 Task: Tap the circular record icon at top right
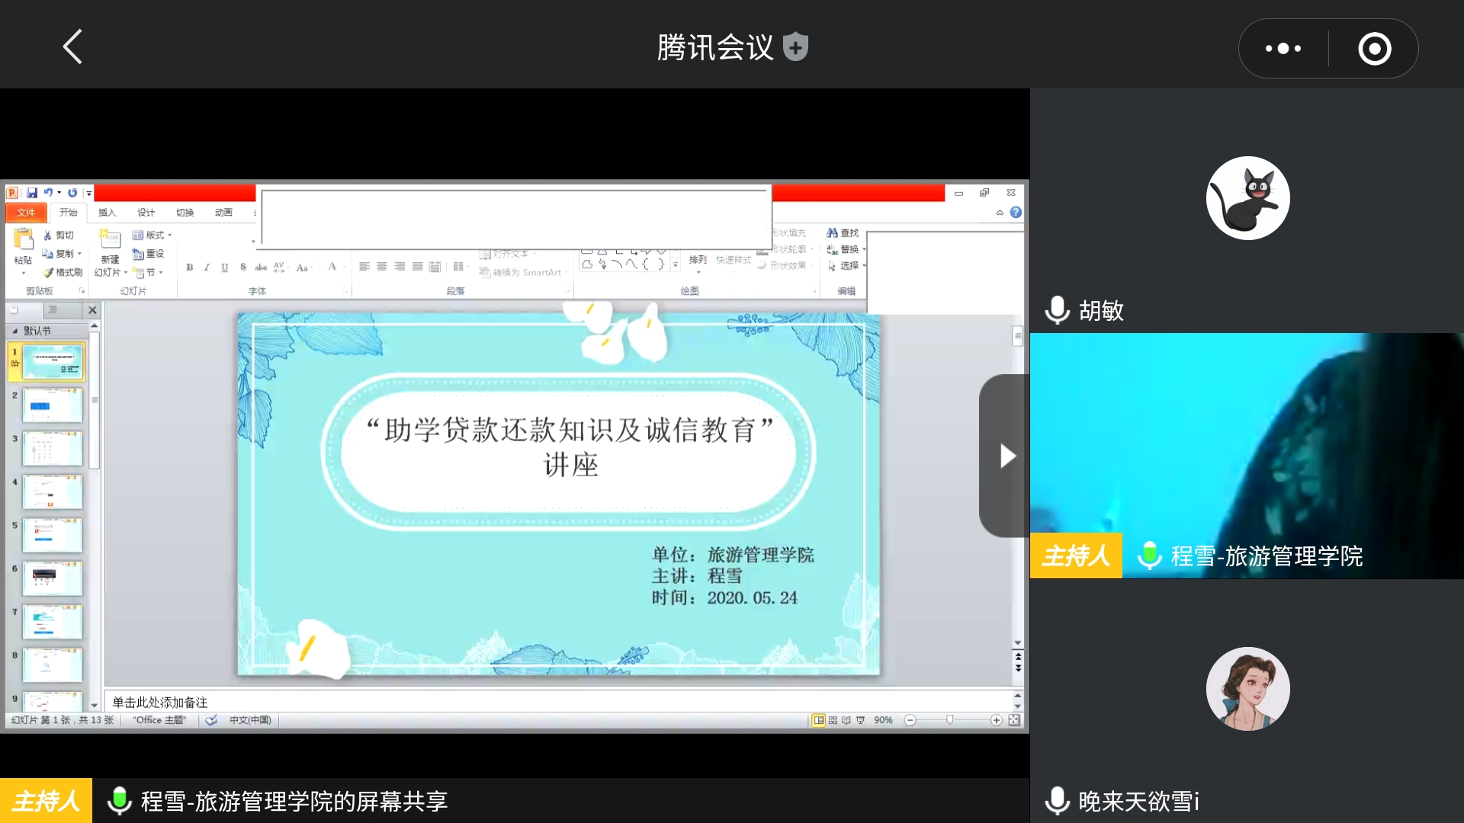click(x=1374, y=48)
